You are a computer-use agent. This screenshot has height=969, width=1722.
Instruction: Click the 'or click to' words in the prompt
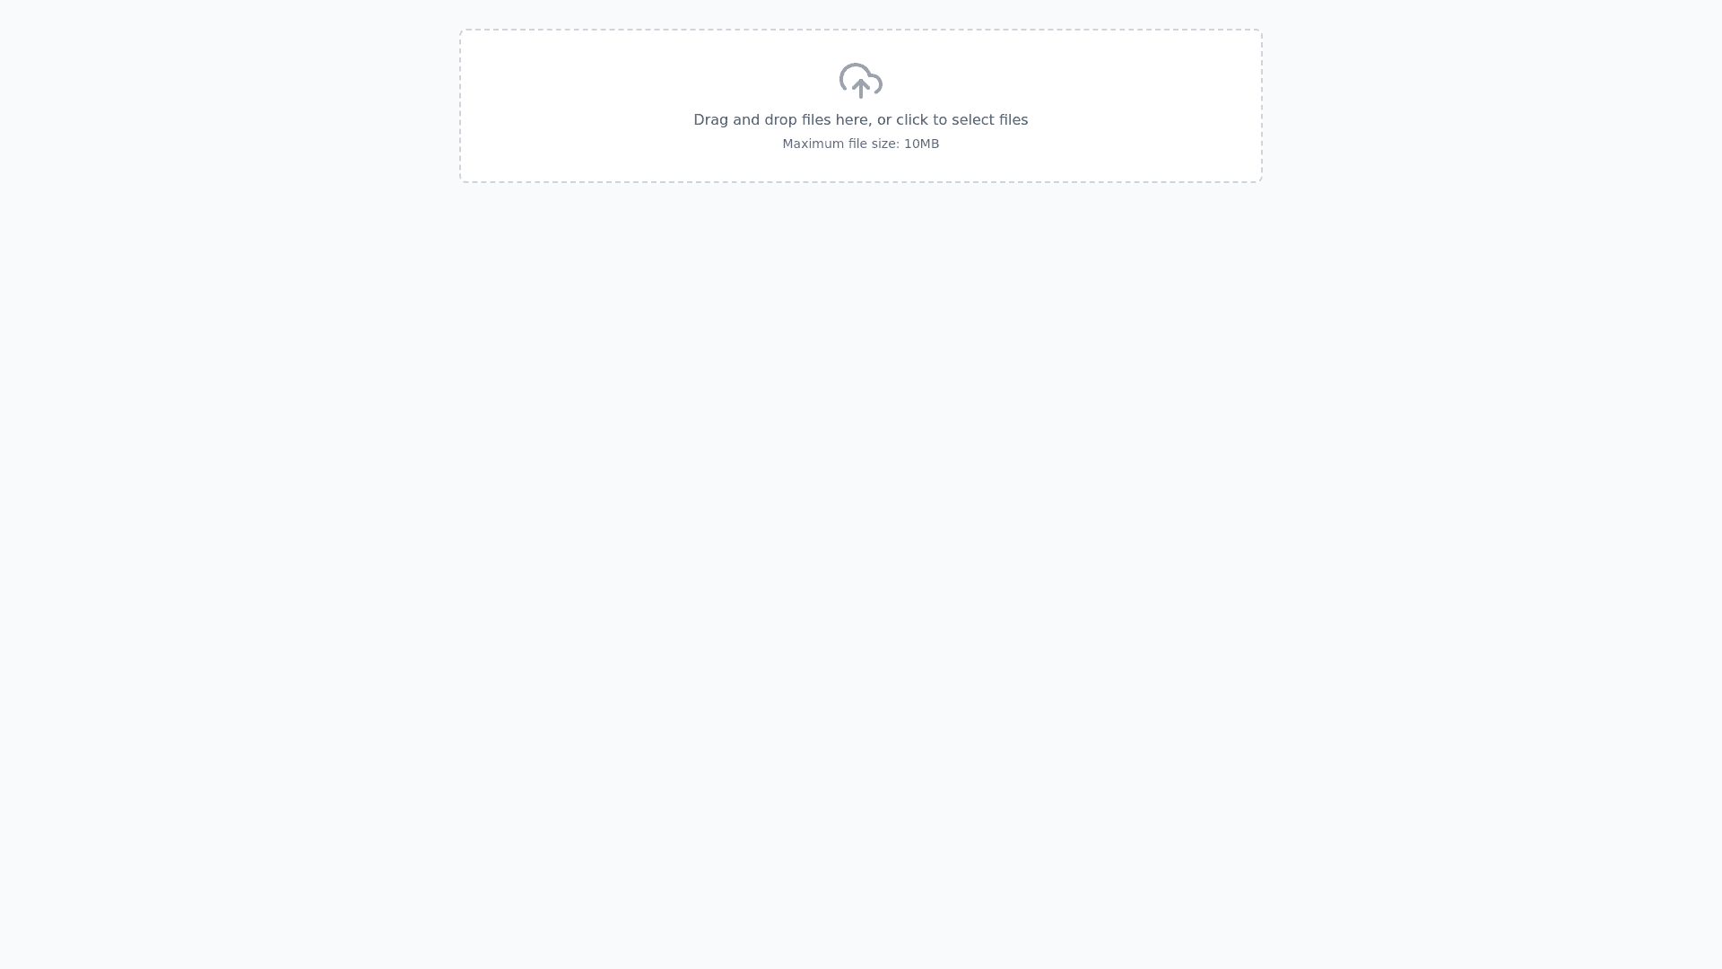coord(912,120)
